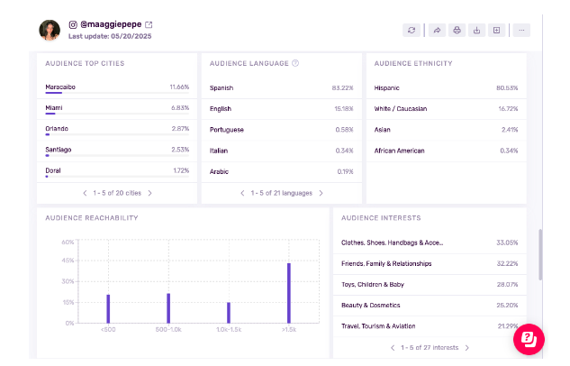Print the report using the printer icon
570x366 pixels.
457,30
